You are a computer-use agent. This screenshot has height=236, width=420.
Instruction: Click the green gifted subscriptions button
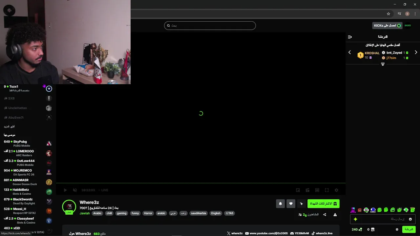(x=324, y=204)
